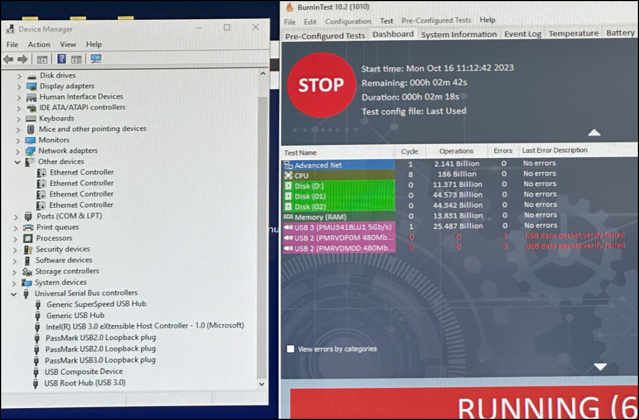Screen dimensions: 639x420
Task: Open the View menu in Device Manager
Action: tap(68, 44)
